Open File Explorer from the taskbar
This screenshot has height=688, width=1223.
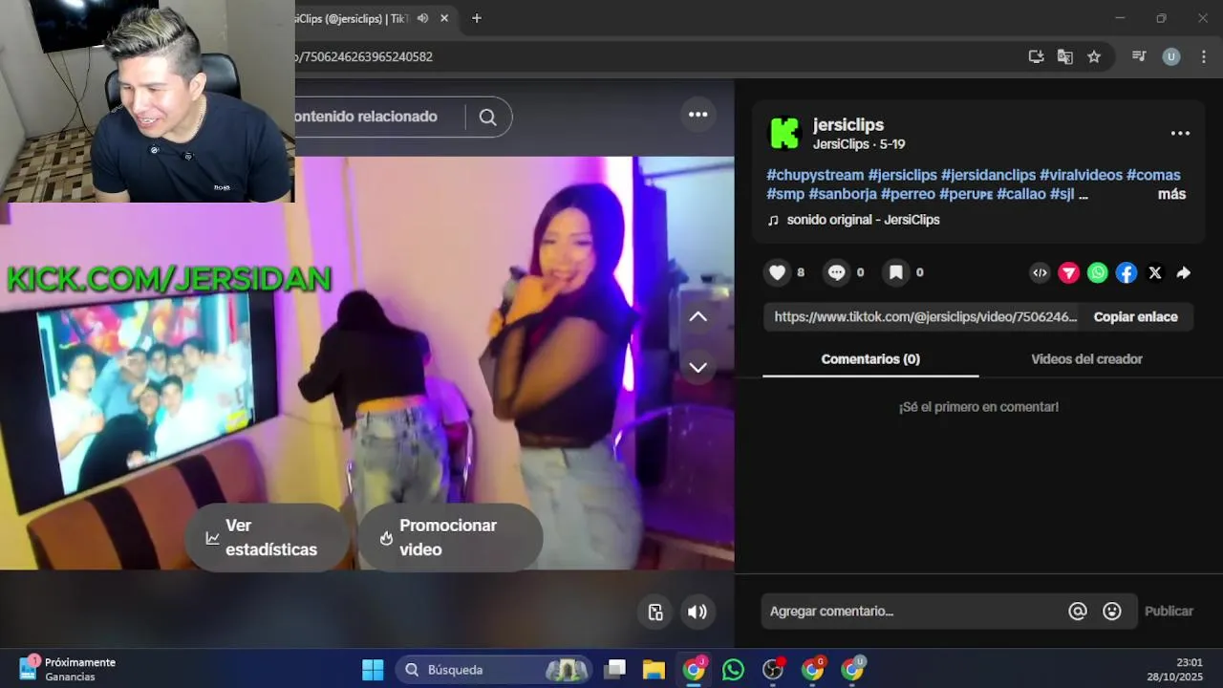coord(654,670)
